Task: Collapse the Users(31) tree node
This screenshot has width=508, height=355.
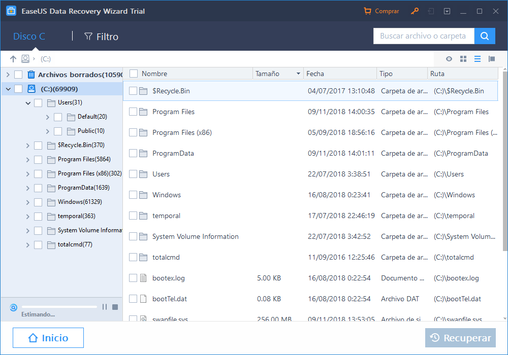Action: [28, 103]
